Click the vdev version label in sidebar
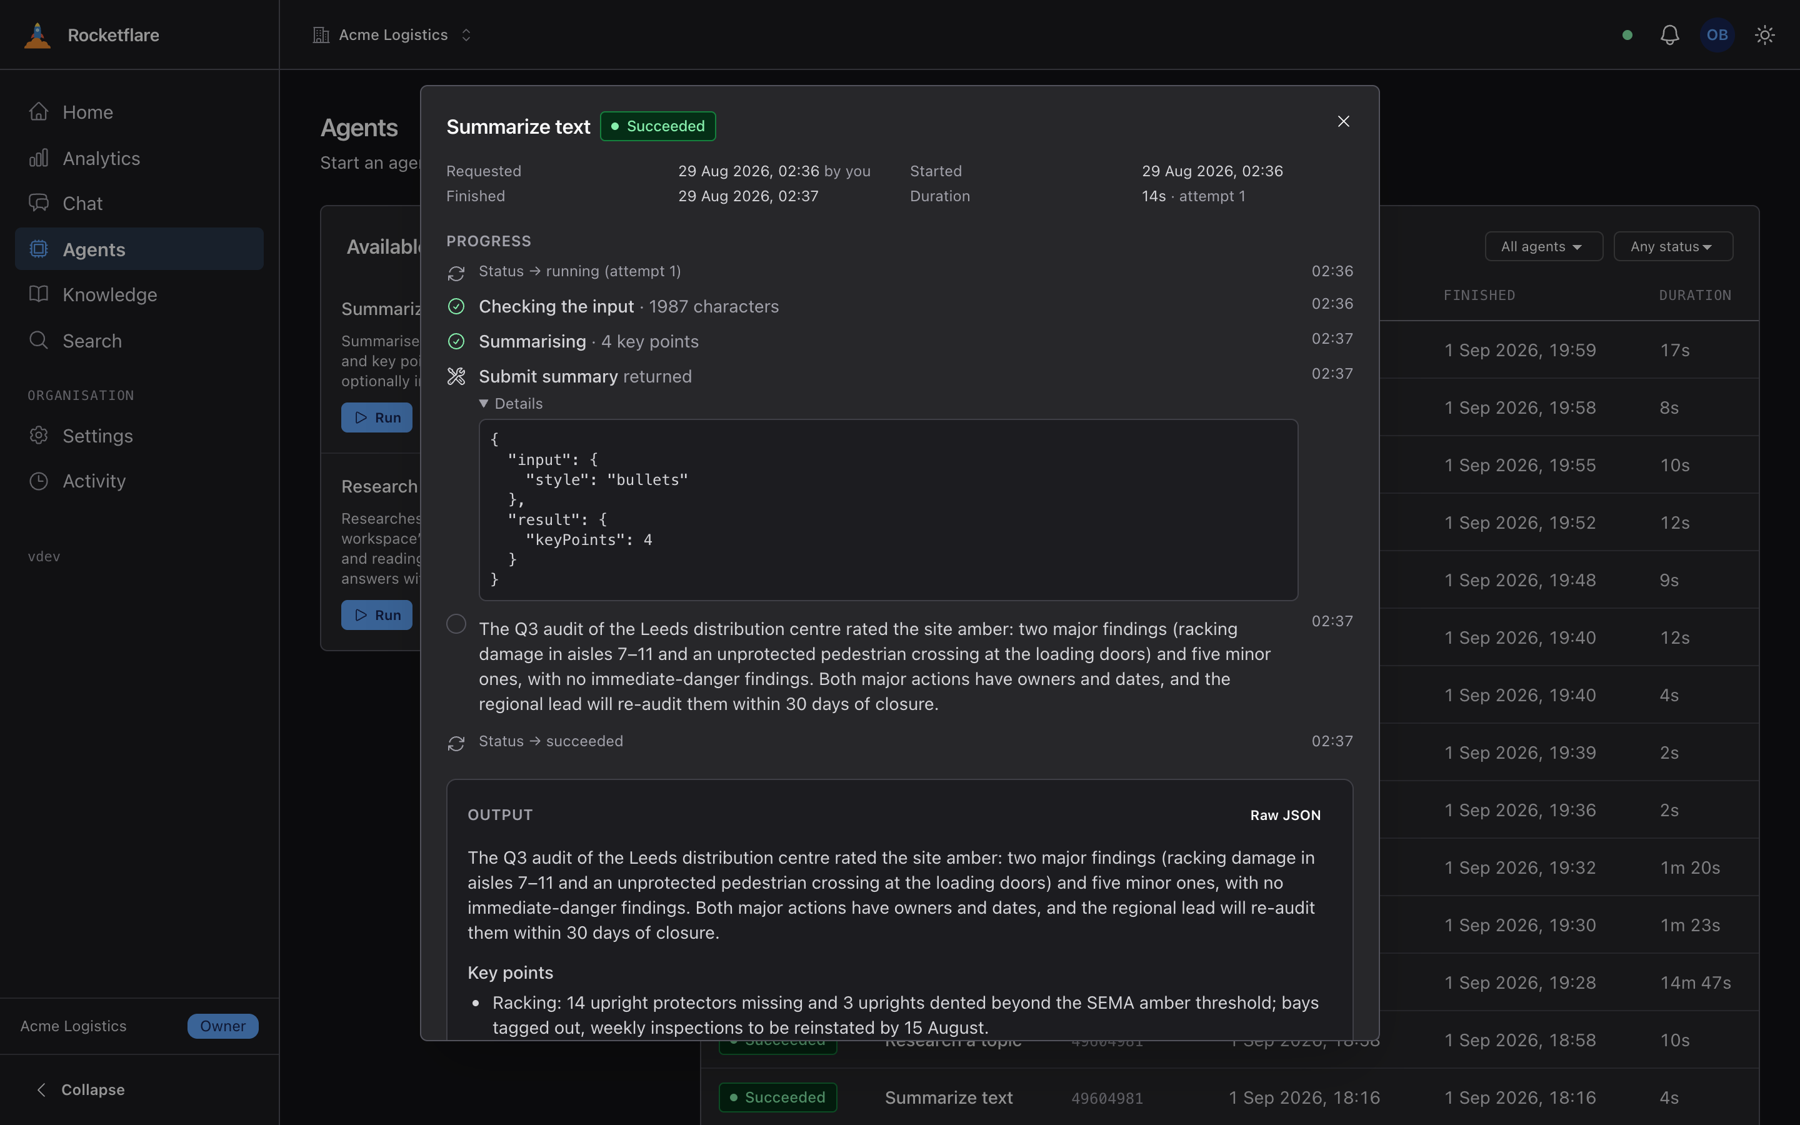 tap(44, 556)
